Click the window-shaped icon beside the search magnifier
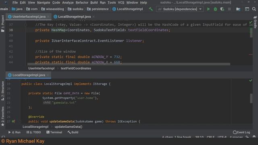The height and width of the screenshot is (145, 258). click(247, 9)
